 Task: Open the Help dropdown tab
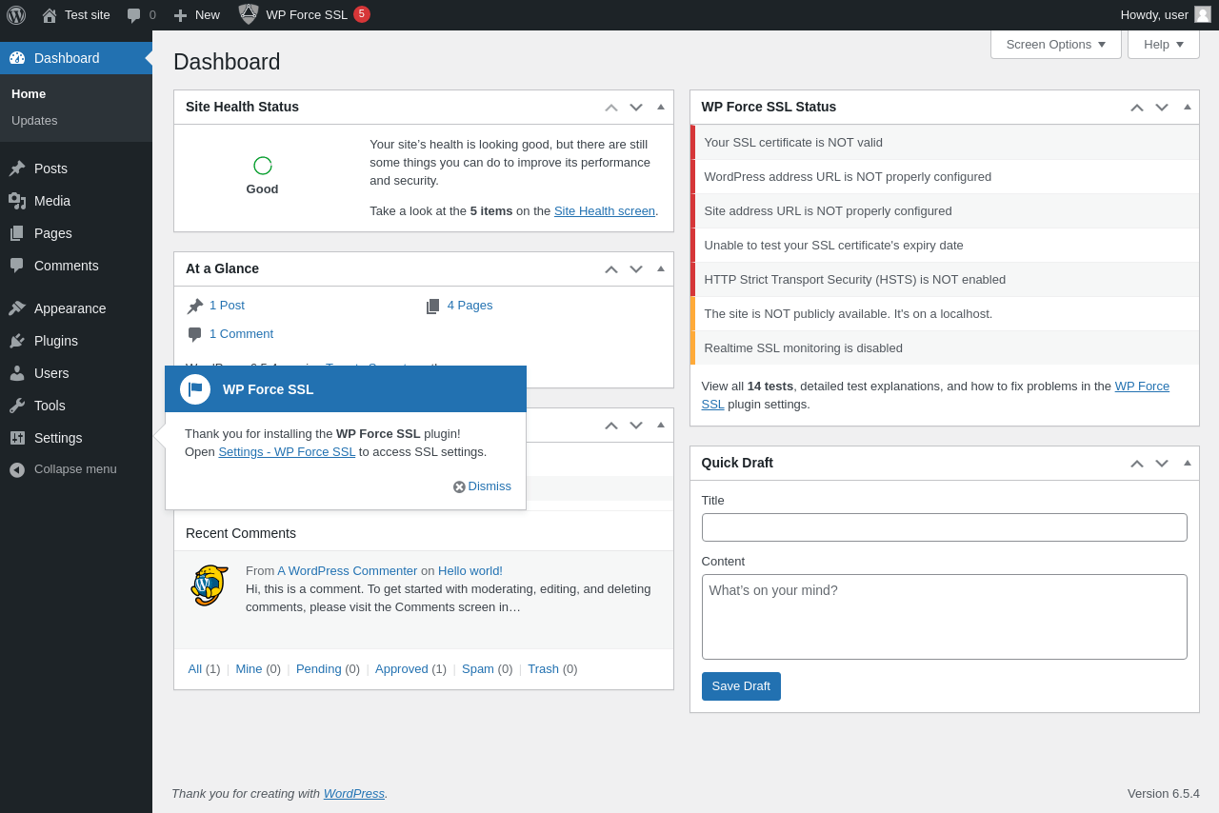[x=1164, y=44]
